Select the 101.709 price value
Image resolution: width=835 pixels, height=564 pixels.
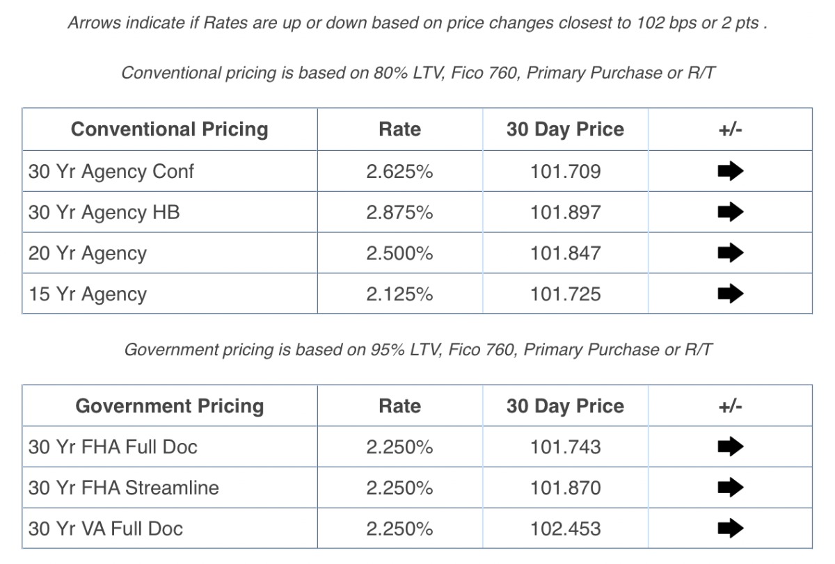(x=565, y=172)
